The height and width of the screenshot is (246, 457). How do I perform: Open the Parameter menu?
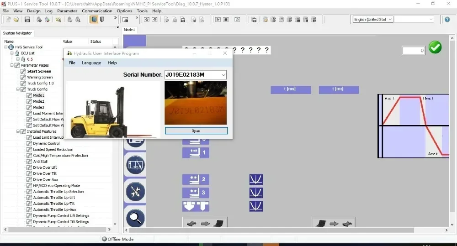click(x=67, y=11)
